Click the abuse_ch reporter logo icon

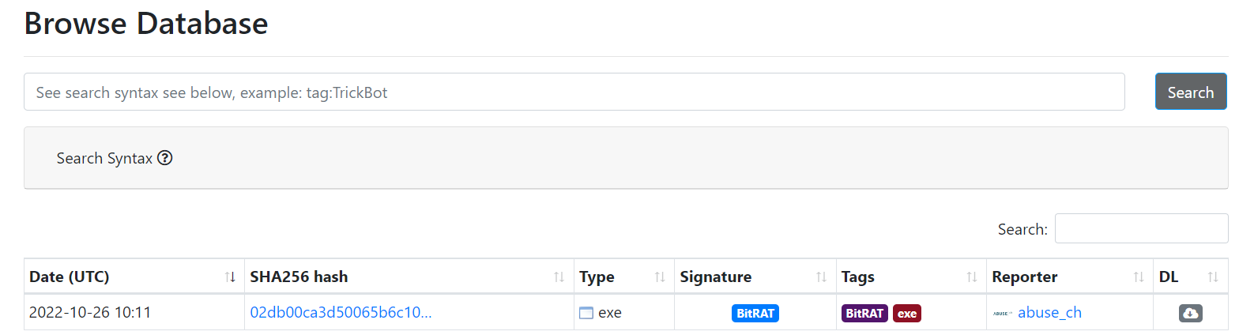1002,313
